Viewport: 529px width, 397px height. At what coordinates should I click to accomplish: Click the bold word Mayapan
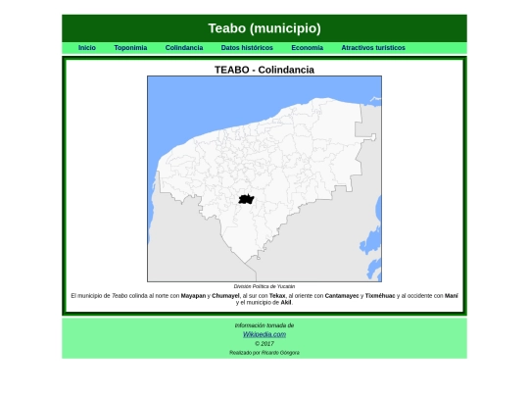coord(193,296)
